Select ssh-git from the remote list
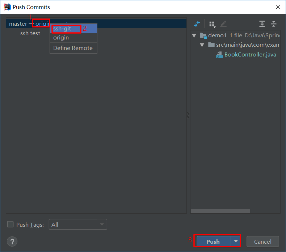 coord(73,29)
